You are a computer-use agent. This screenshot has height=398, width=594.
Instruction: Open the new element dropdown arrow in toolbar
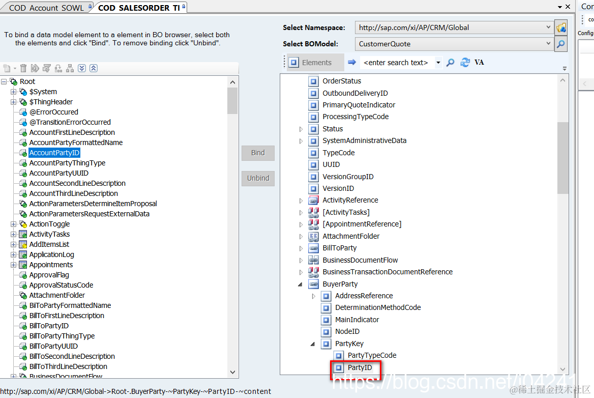pyautogui.click(x=15, y=69)
